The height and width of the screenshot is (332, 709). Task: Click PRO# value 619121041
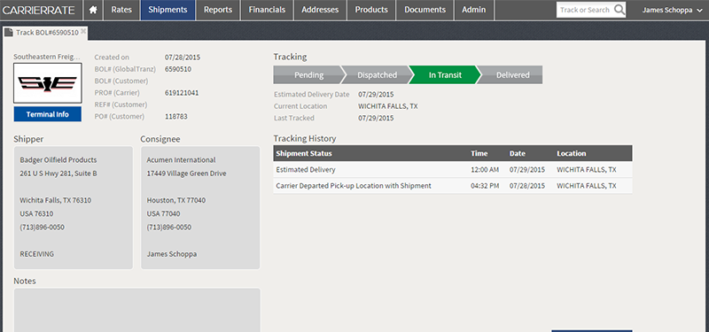coord(182,93)
